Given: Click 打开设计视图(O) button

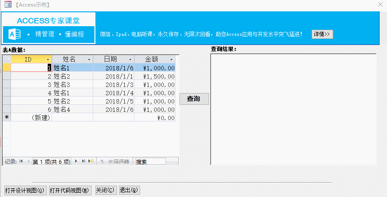Looking at the screenshot, I should click(25, 190).
